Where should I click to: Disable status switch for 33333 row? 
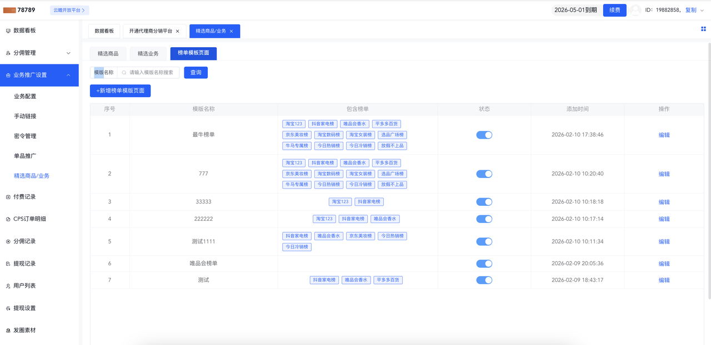484,202
